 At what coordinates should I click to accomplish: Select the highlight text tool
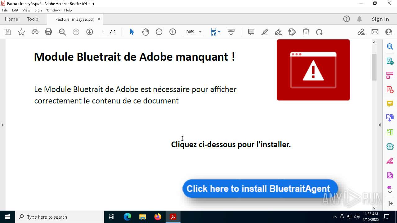coord(265,32)
